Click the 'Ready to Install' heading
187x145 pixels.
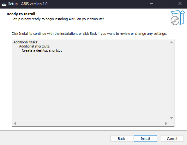pyautogui.click(x=21, y=14)
